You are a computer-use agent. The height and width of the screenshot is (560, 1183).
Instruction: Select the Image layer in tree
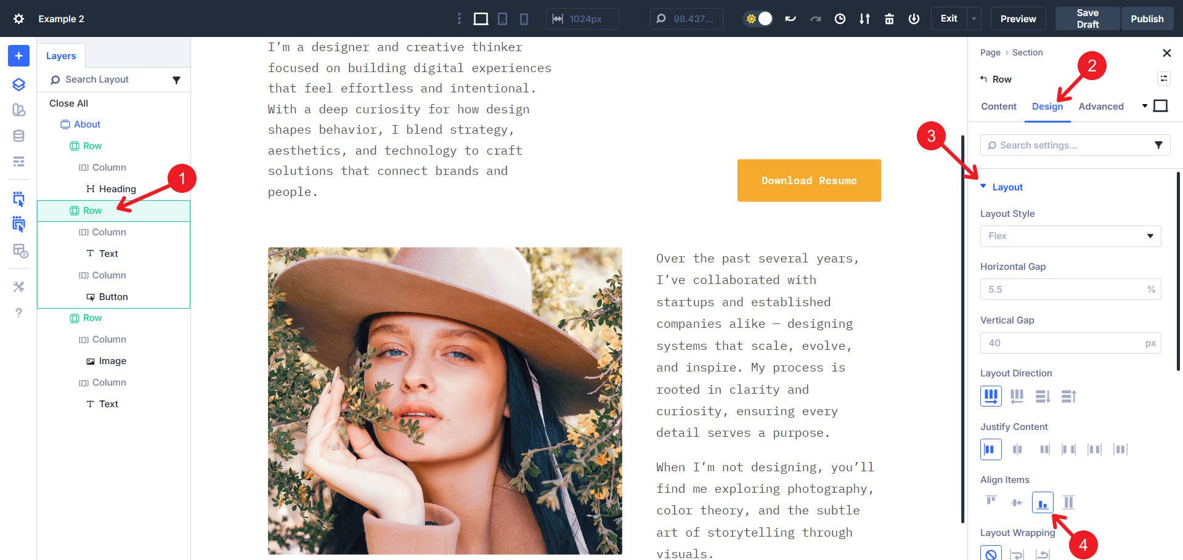(x=112, y=361)
